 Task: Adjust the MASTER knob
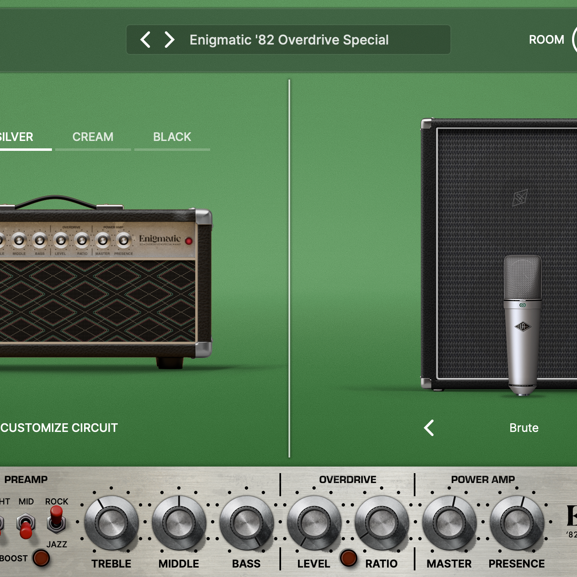pyautogui.click(x=449, y=523)
